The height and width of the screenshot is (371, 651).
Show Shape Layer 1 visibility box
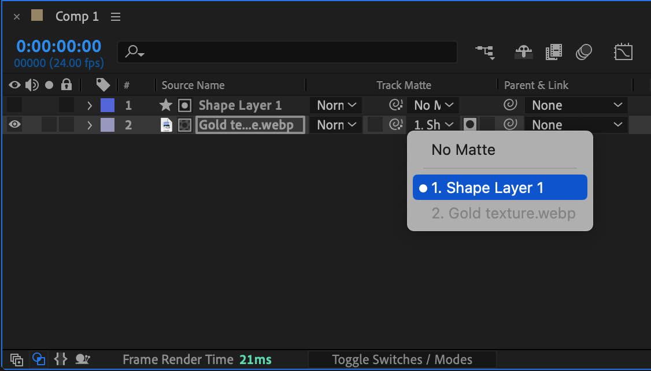click(14, 105)
